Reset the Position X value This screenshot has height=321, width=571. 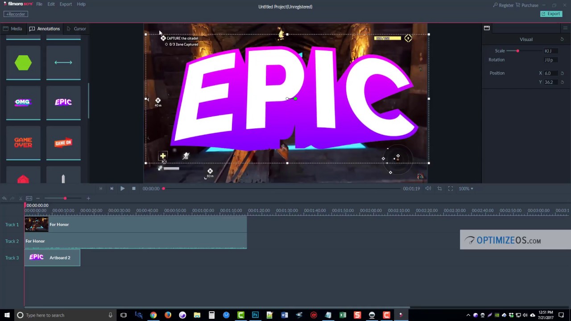[562, 73]
